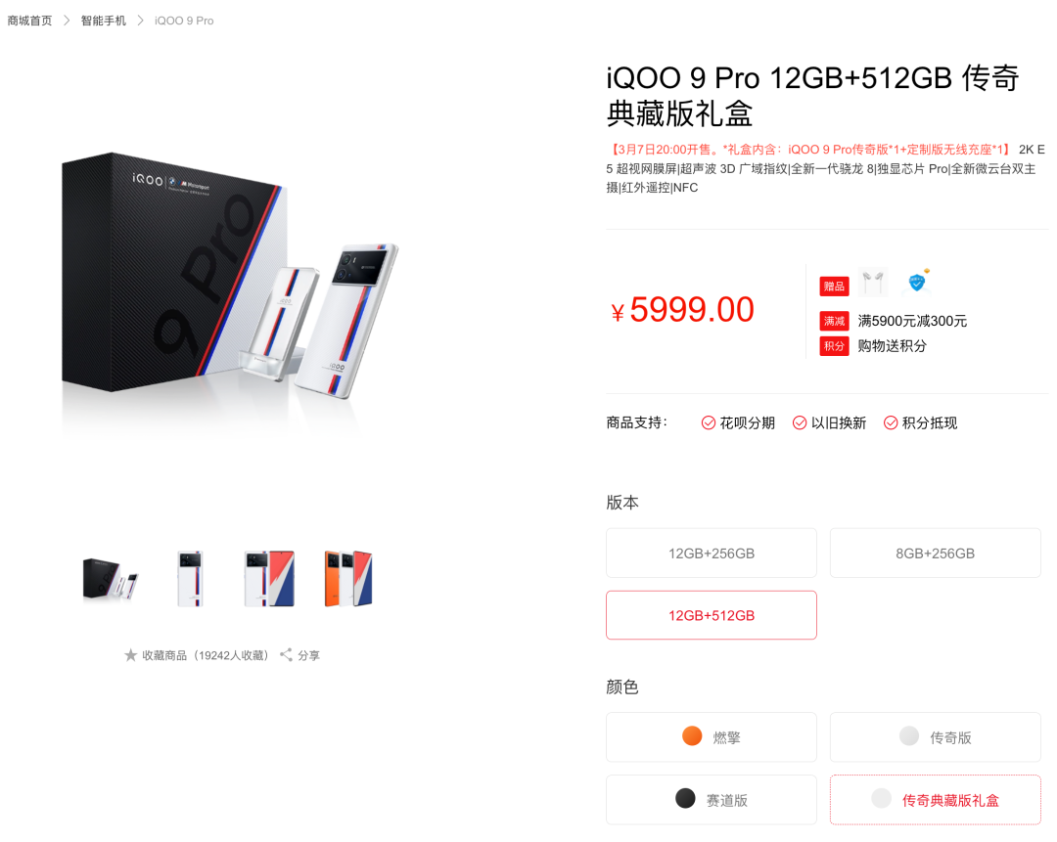Click the 满减 discount badge
Screen dimensions: 1057x842
pyautogui.click(x=834, y=321)
